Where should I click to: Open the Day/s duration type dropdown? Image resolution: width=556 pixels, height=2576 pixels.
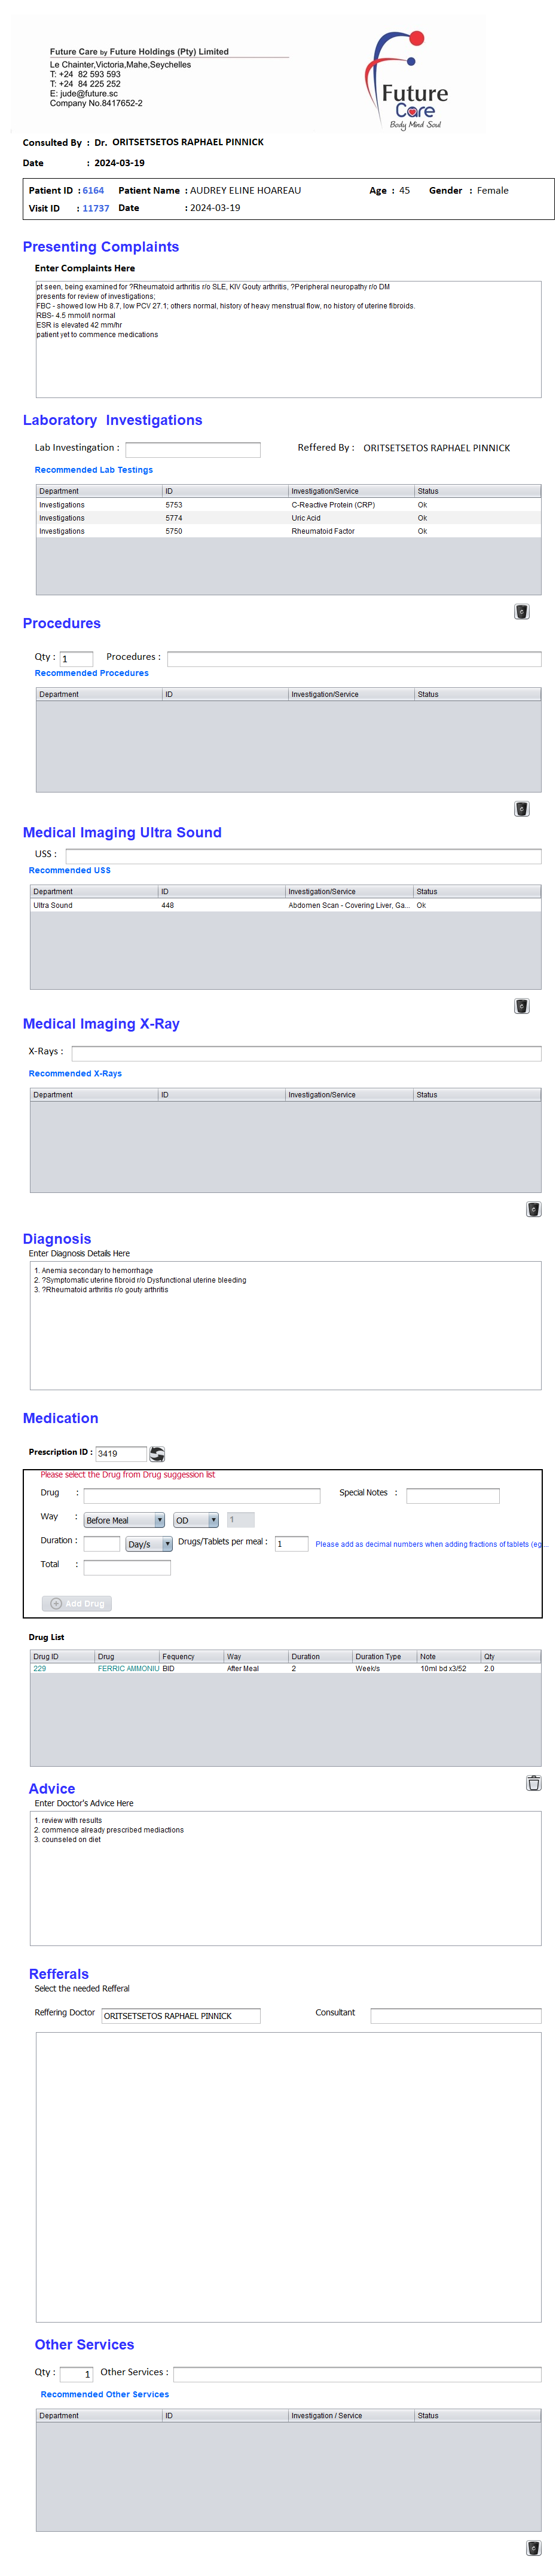(167, 1544)
